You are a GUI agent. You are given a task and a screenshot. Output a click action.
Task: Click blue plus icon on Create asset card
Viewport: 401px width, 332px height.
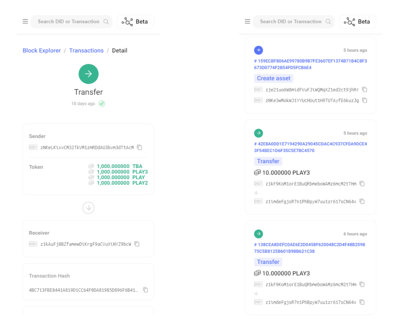tap(258, 50)
